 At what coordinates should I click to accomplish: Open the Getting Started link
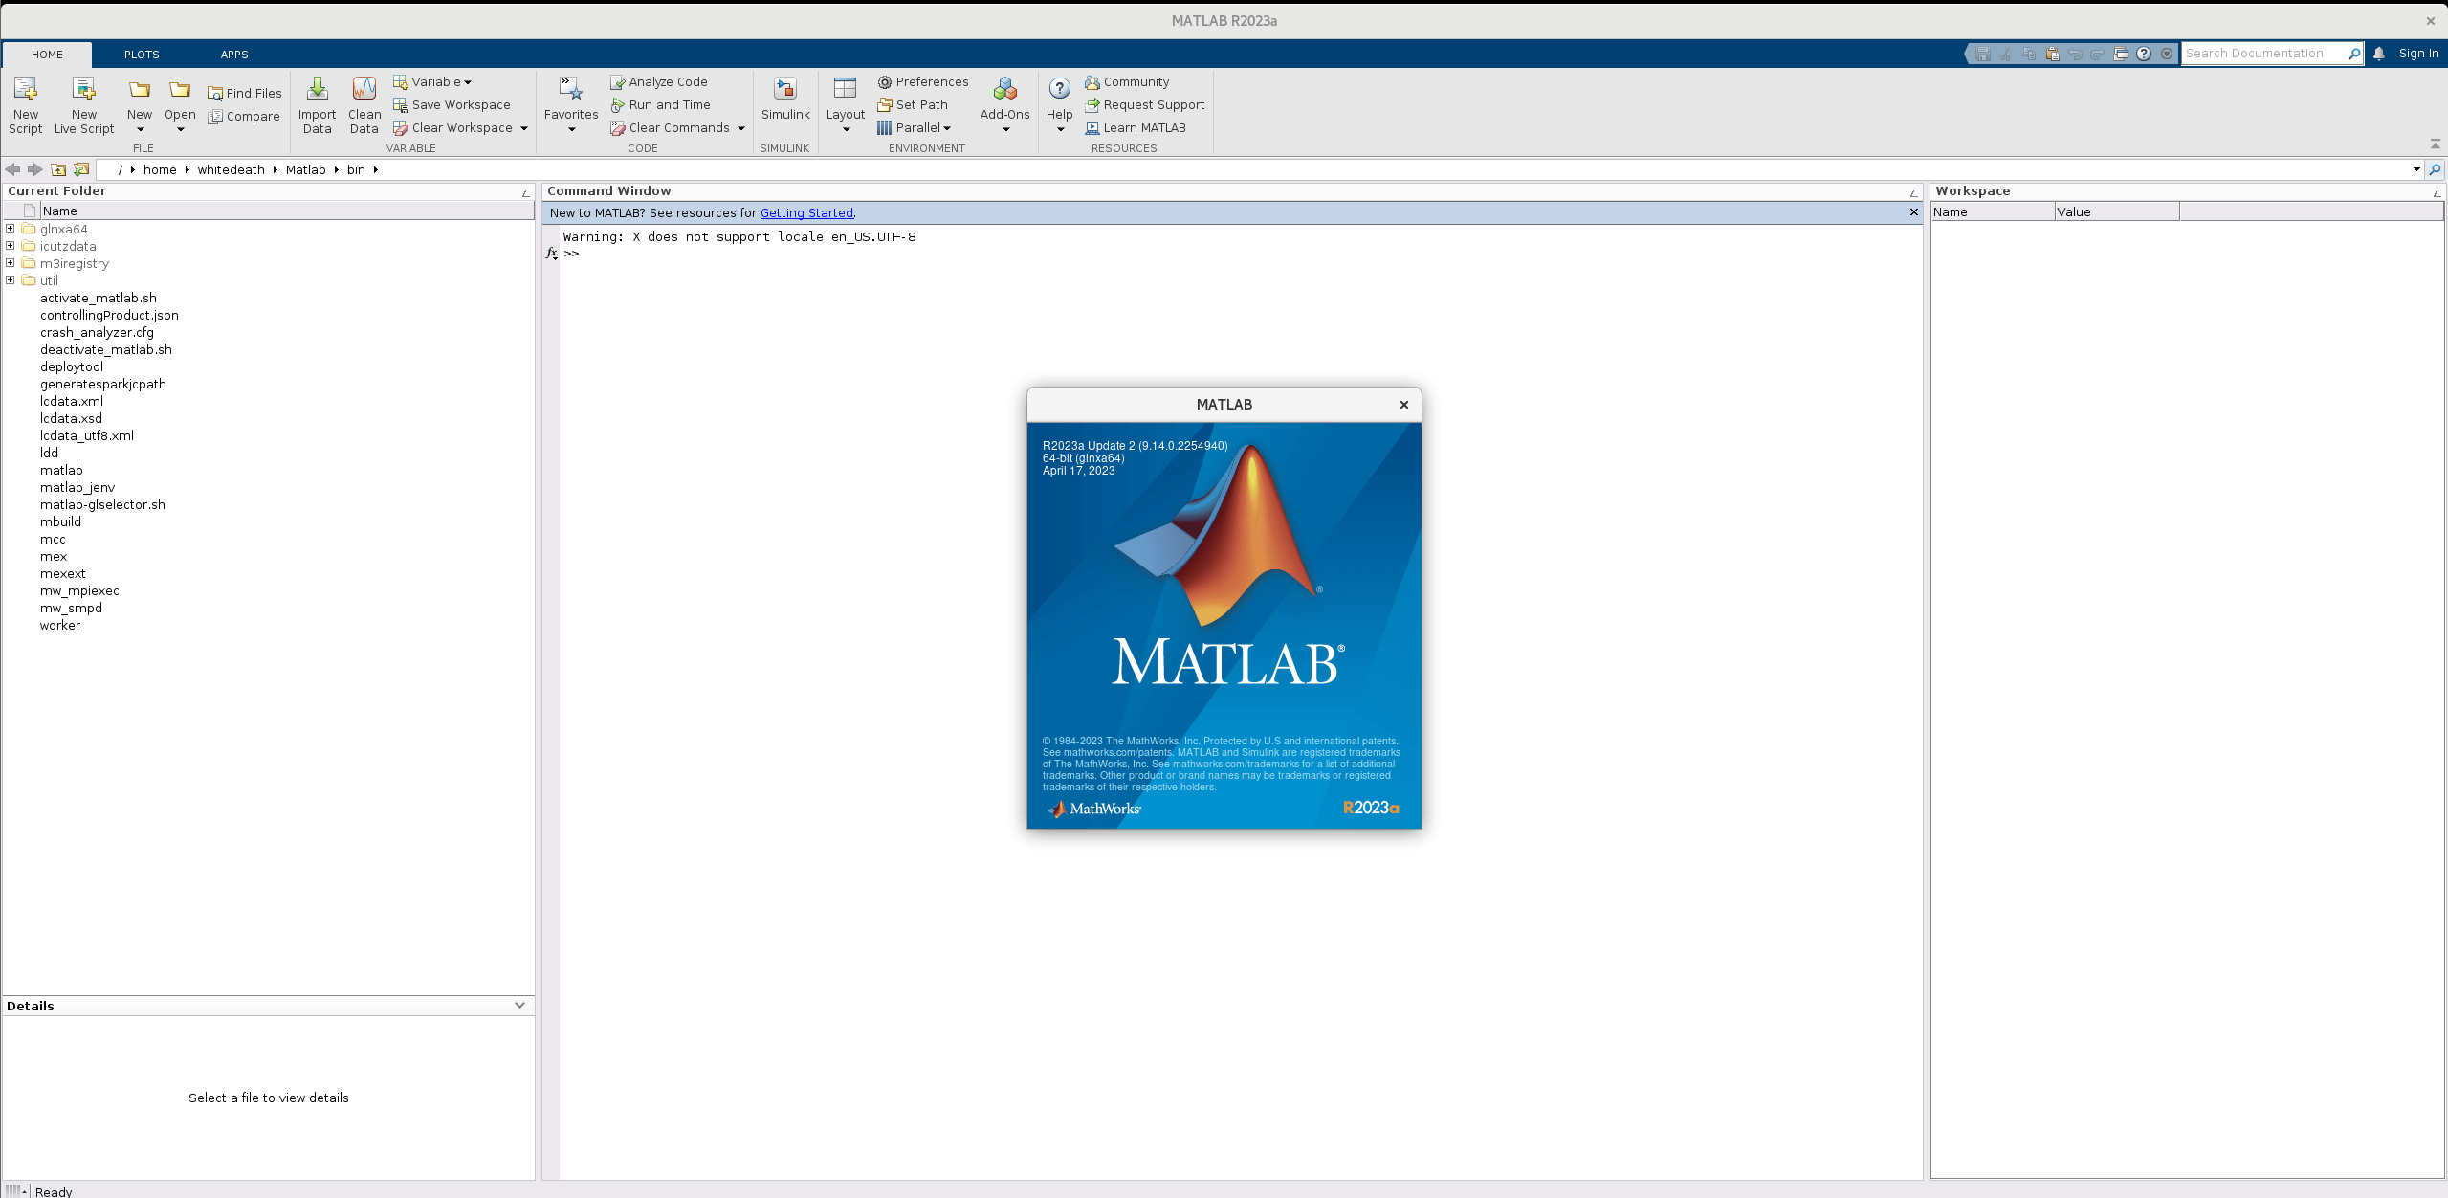point(806,212)
